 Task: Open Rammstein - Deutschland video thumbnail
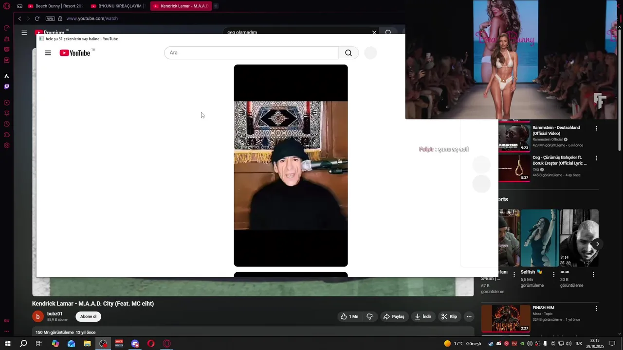(514, 138)
